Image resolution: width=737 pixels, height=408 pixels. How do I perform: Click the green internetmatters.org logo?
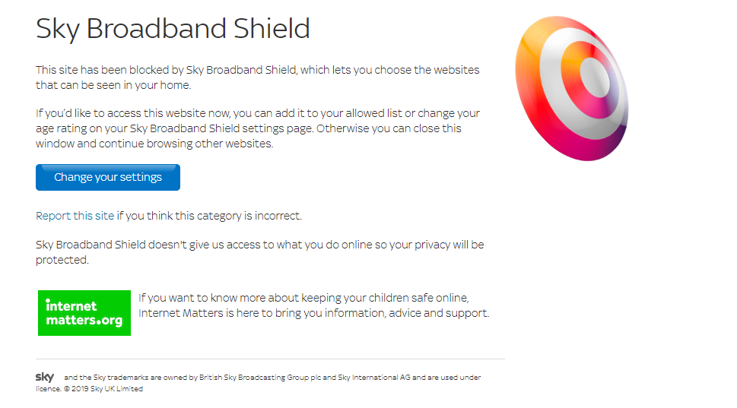point(84,313)
